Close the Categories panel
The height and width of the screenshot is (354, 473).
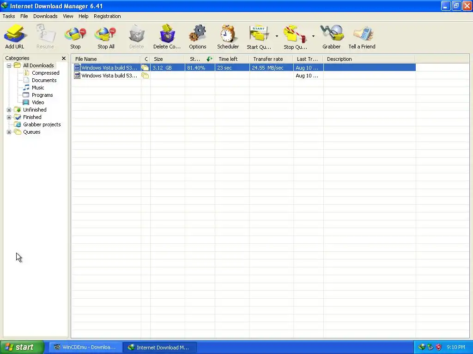coord(64,58)
